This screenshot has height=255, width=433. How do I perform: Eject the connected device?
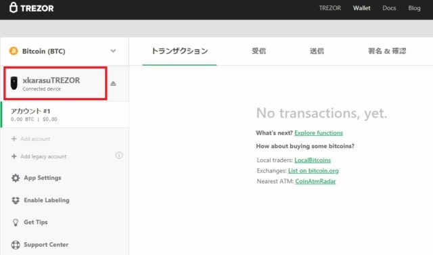pyautogui.click(x=113, y=83)
